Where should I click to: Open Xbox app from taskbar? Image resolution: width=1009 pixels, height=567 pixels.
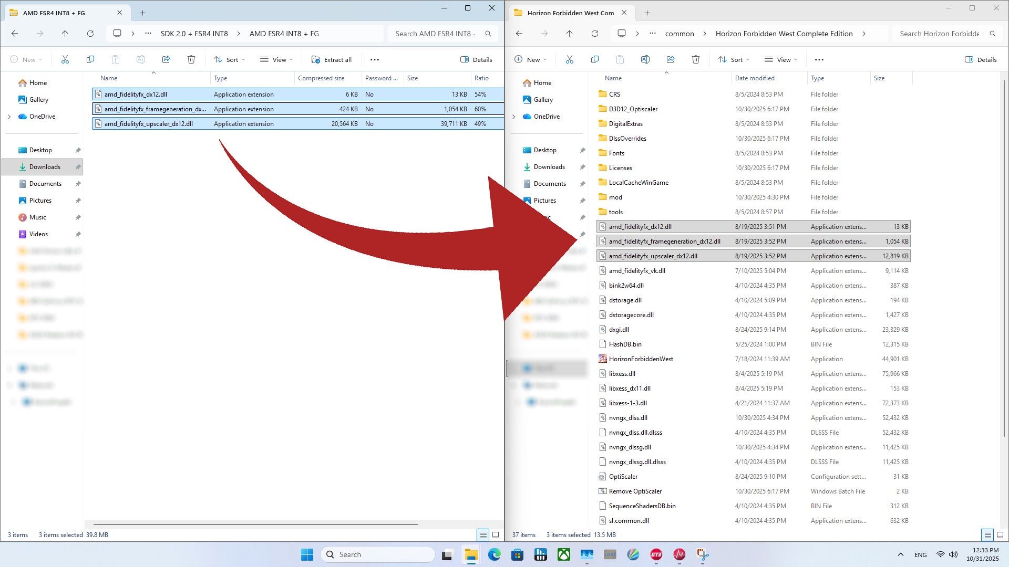pyautogui.click(x=564, y=554)
